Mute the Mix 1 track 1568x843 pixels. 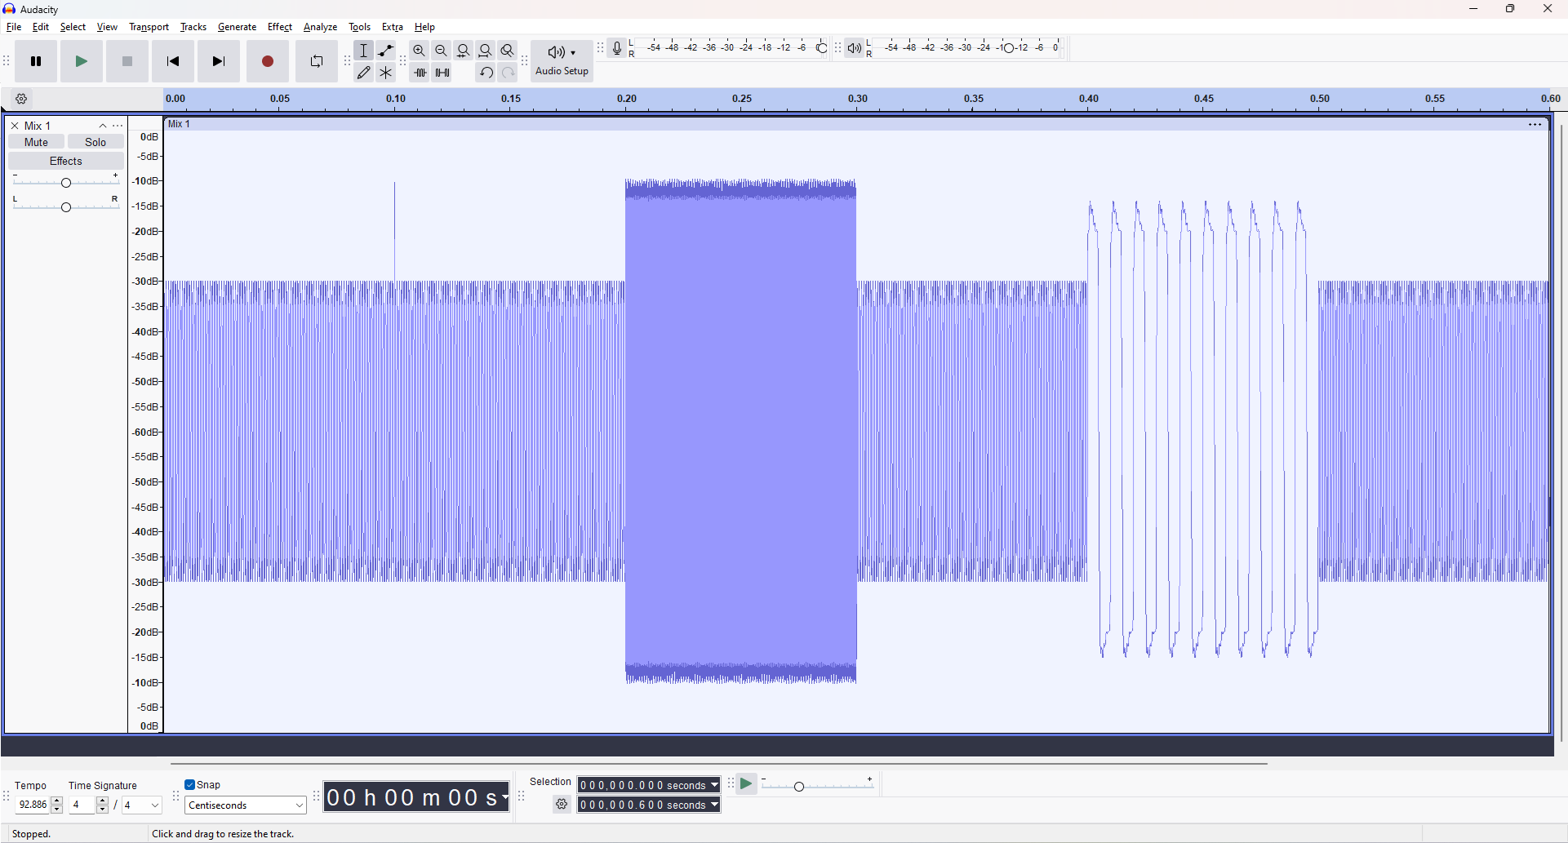(x=35, y=141)
